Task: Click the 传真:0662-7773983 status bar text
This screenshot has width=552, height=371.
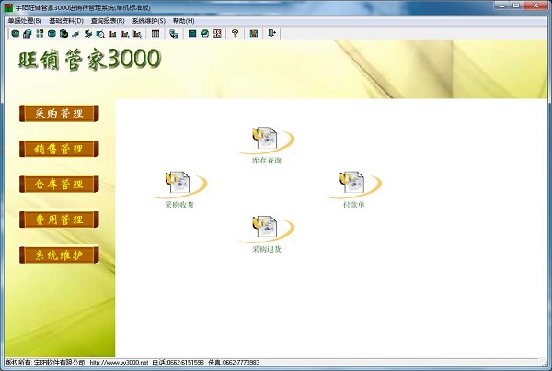Action: point(234,362)
